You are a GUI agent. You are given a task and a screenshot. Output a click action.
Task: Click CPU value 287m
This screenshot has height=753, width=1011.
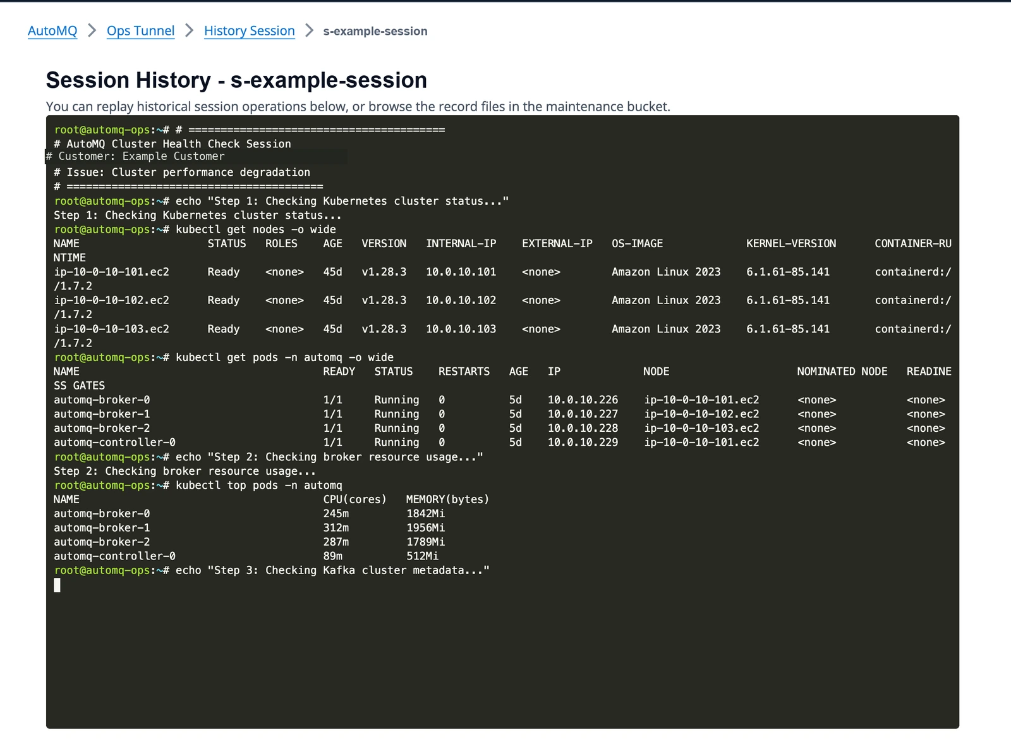point(336,542)
